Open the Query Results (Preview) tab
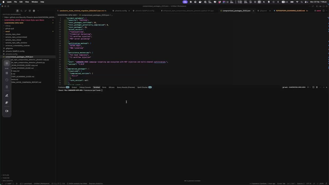 click(126, 87)
